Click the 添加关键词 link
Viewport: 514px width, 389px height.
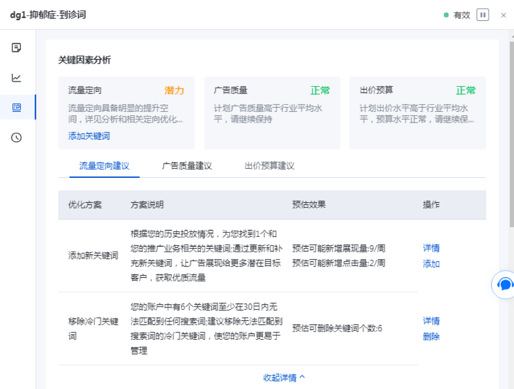click(x=89, y=136)
